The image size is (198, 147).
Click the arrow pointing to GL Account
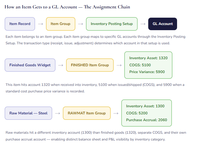(x=143, y=24)
